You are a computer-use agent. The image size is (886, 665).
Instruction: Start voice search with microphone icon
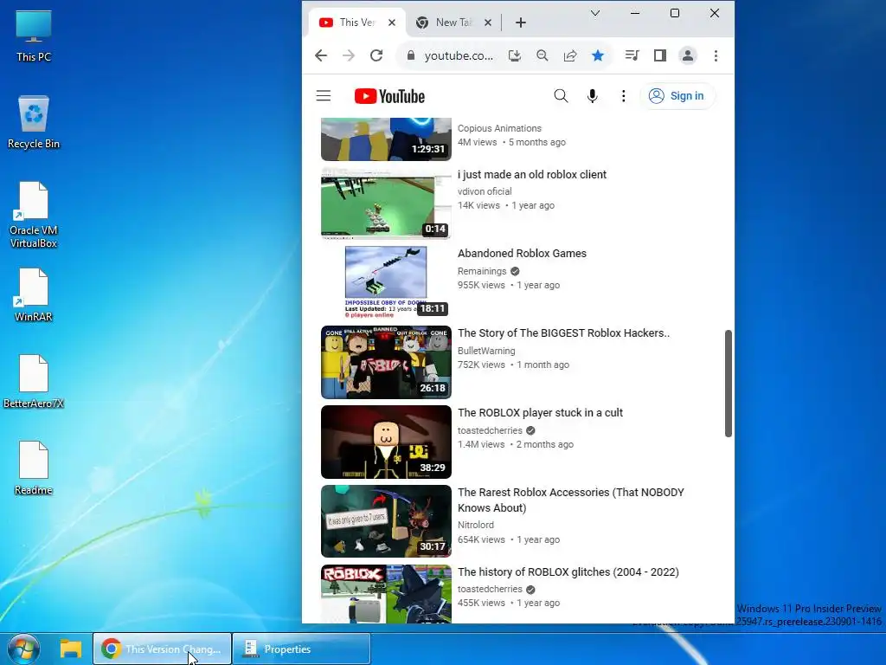pyautogui.click(x=592, y=96)
